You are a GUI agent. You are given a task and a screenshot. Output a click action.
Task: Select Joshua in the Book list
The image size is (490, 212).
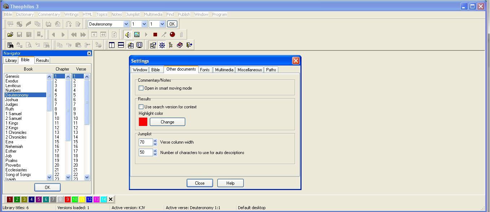(12, 100)
